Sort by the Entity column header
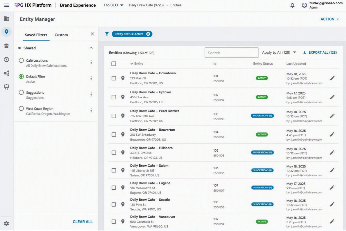Viewport: 346px width, 231px height. click(x=137, y=64)
